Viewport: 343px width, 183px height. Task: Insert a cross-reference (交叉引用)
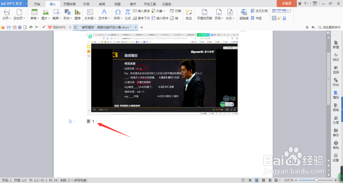tap(259, 11)
